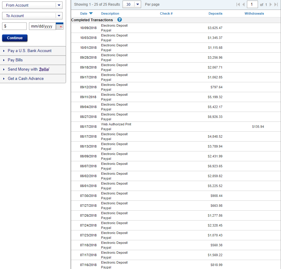Image resolution: width=281 pixels, height=269 pixels.
Task: Click the page number input box
Action: 252,4
